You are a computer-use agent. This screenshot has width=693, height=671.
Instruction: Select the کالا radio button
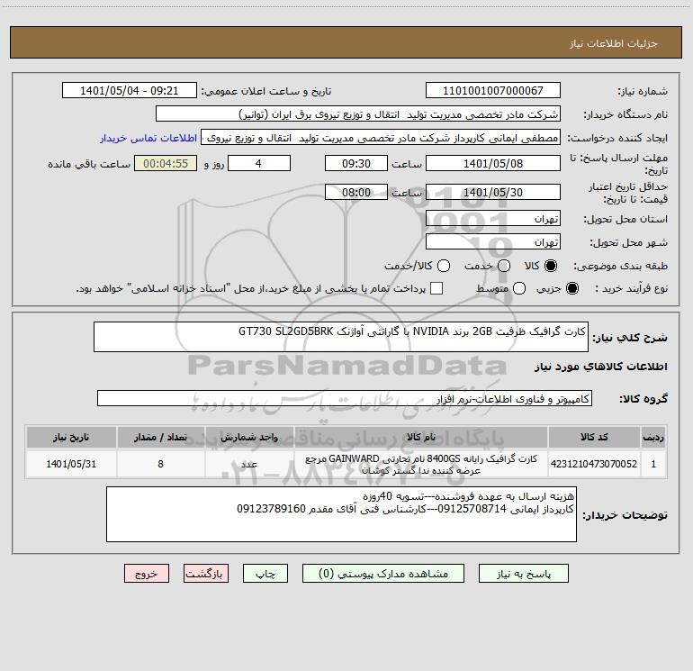551,266
